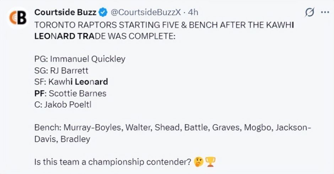Click the 'Davis, Bradley' bench text
The height and width of the screenshot is (174, 334).
tap(62, 139)
